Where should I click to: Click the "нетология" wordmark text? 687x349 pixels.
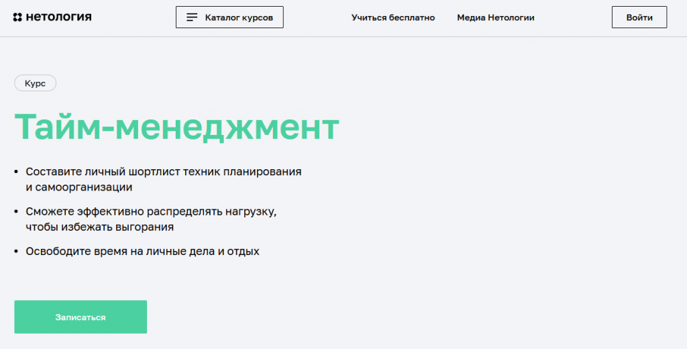tap(59, 17)
